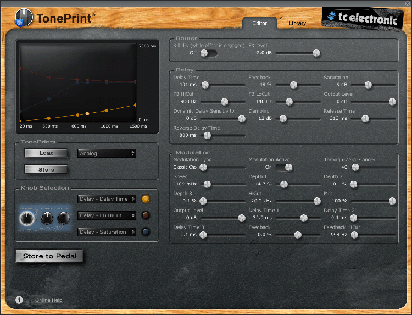
Task: Click the red curve point near 320 ms
Action: [x=48, y=78]
